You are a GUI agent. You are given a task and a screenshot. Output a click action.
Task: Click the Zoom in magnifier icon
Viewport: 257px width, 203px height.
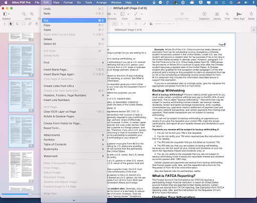tap(32, 14)
